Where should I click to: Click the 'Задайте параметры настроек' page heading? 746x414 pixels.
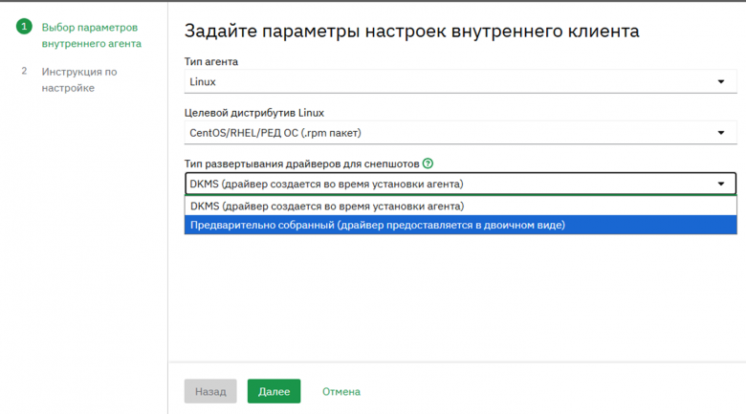coord(411,32)
